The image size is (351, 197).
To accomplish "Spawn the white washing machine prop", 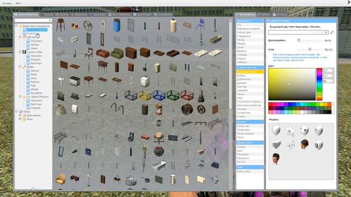I will click(145, 82).
